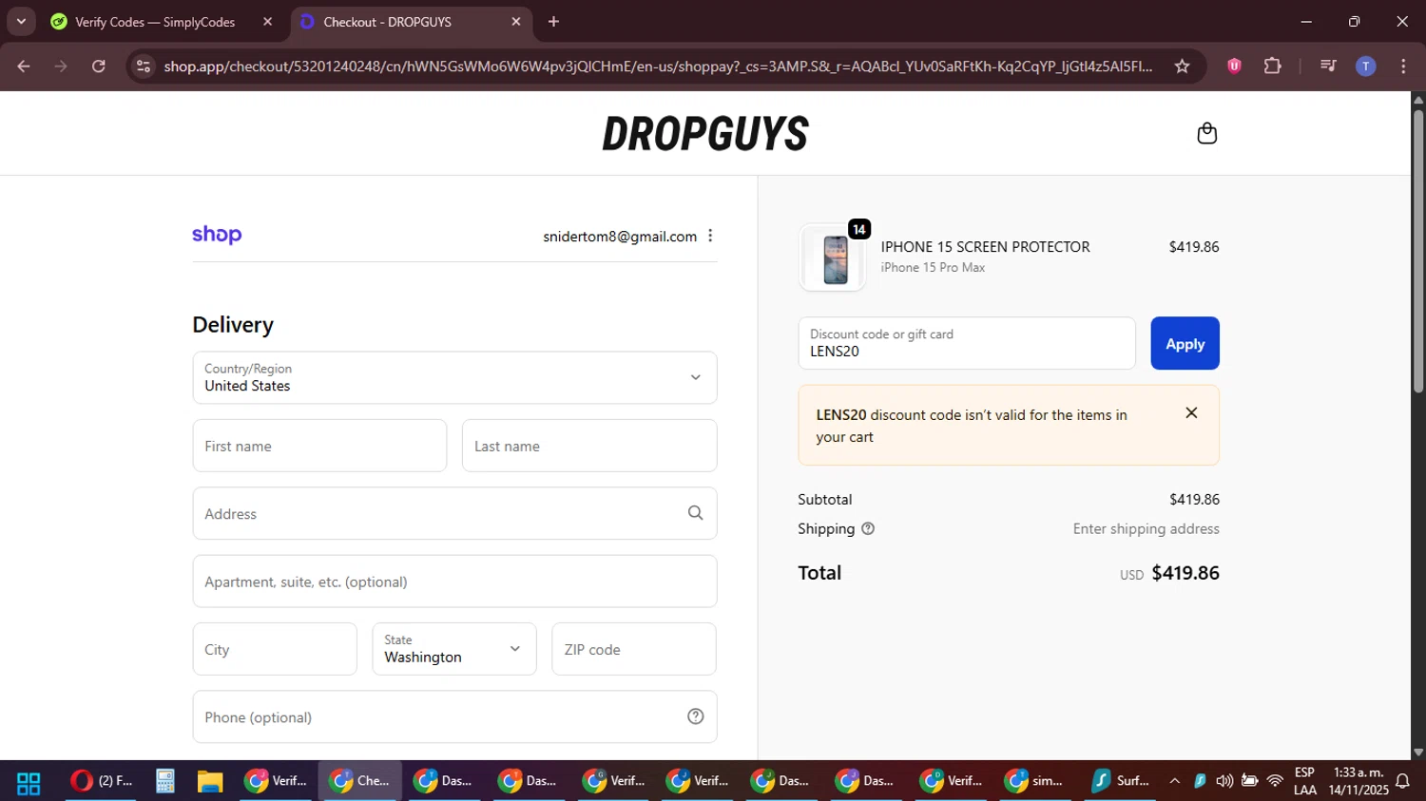Click the battery tray icon
Screen dimensions: 1426x801
coord(1249,781)
